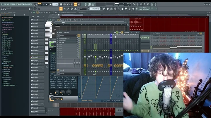Image resolution: width=211 pixels, height=118 pixels.
Task: Toggle the loop recording icon
Action: coord(79,4)
